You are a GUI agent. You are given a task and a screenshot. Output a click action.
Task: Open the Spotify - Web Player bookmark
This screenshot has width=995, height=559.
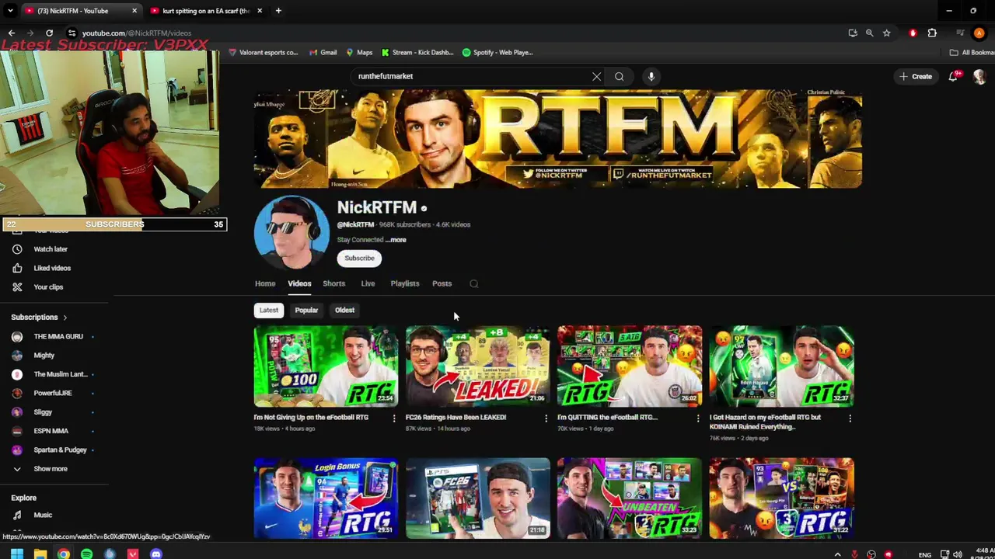497,52
